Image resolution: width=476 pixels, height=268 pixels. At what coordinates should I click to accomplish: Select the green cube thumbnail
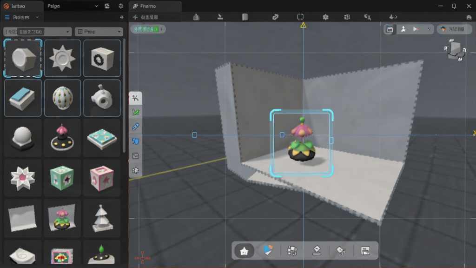[62, 178]
